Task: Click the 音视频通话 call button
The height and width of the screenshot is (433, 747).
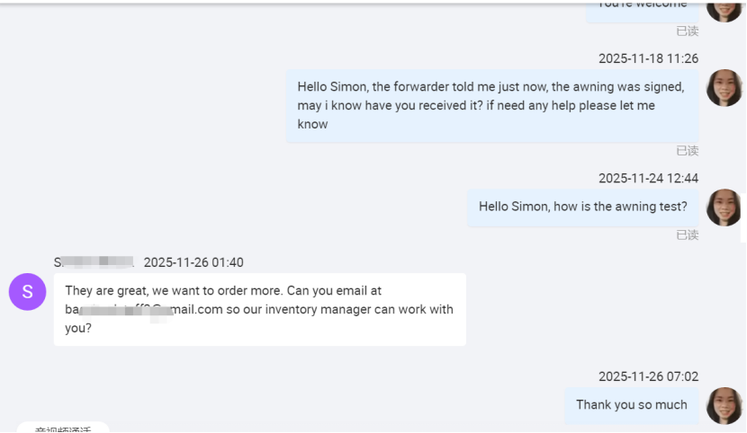Action: 63,429
